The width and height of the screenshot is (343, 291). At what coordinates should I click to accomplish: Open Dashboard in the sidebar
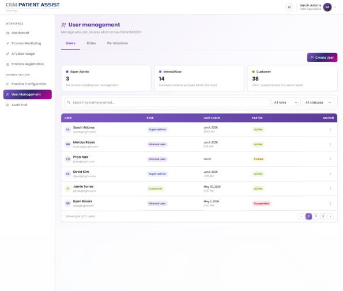[x=27, y=33]
